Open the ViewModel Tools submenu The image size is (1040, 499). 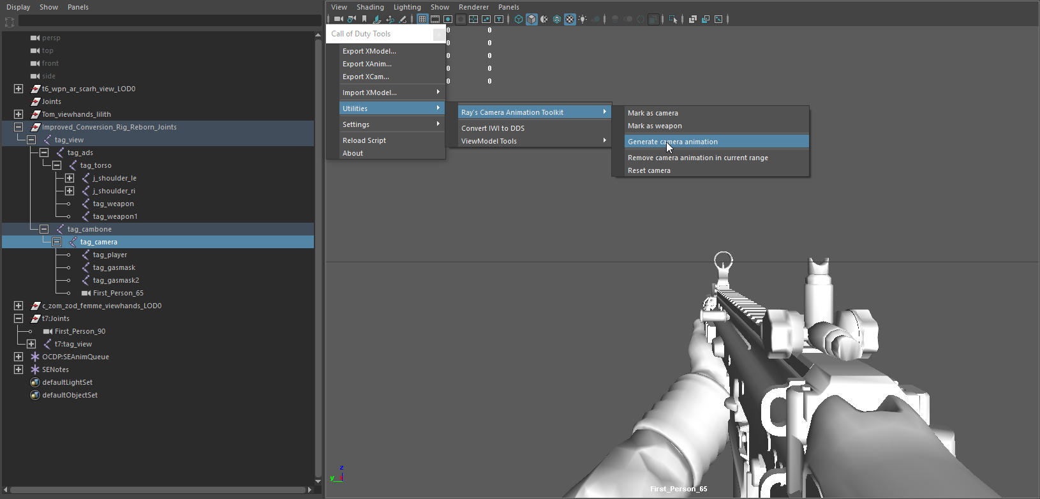coord(534,141)
